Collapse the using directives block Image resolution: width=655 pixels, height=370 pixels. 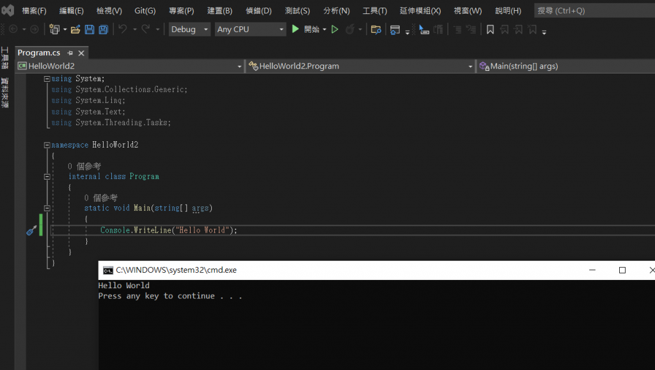[x=47, y=79]
